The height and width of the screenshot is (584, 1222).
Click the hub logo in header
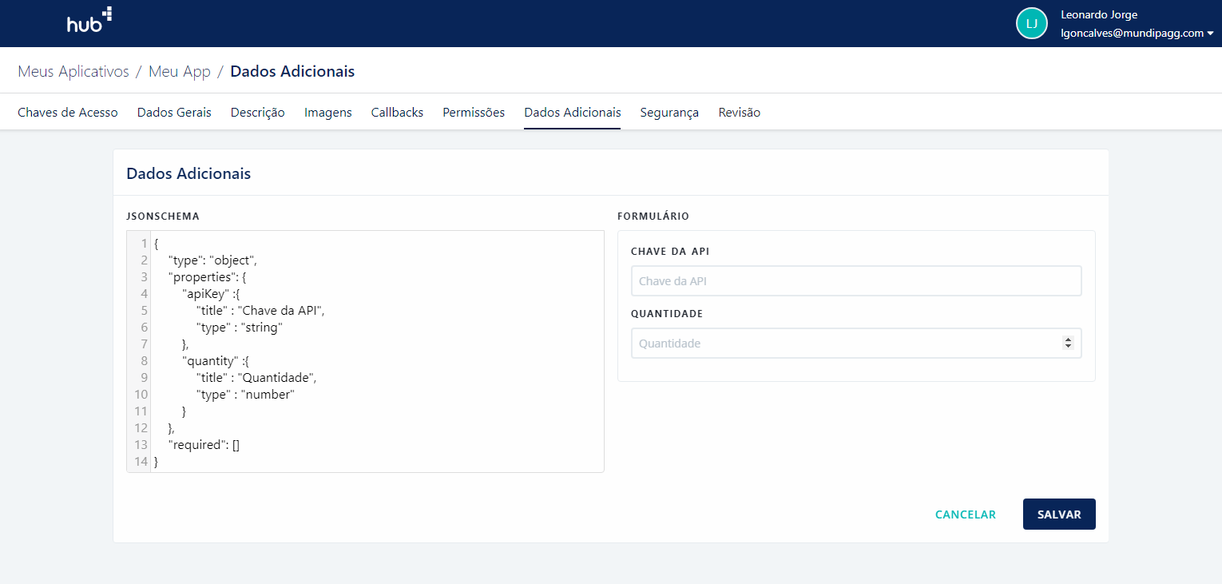click(x=89, y=21)
